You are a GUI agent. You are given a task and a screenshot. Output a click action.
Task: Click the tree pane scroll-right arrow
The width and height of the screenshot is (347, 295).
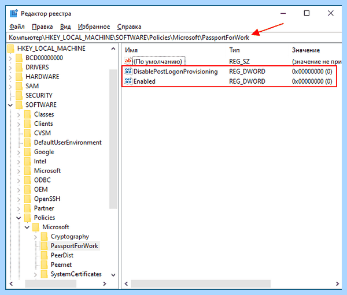105,283
